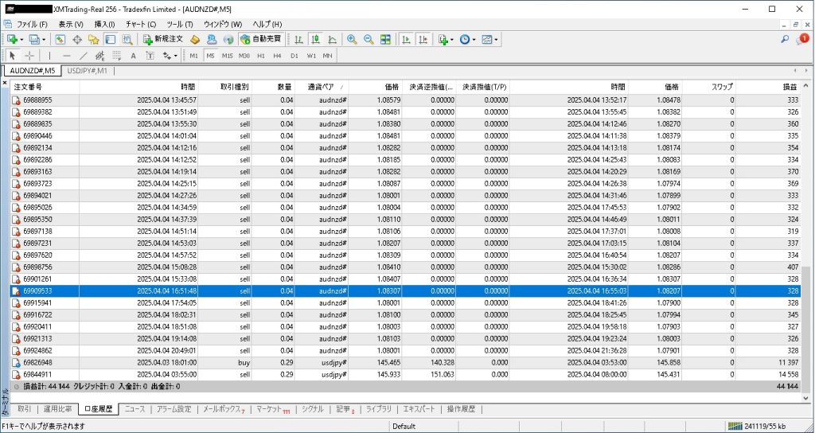Viewport: 815px width, 433px height.
Task: Switch to candlestick chart mode
Action: 315,39
